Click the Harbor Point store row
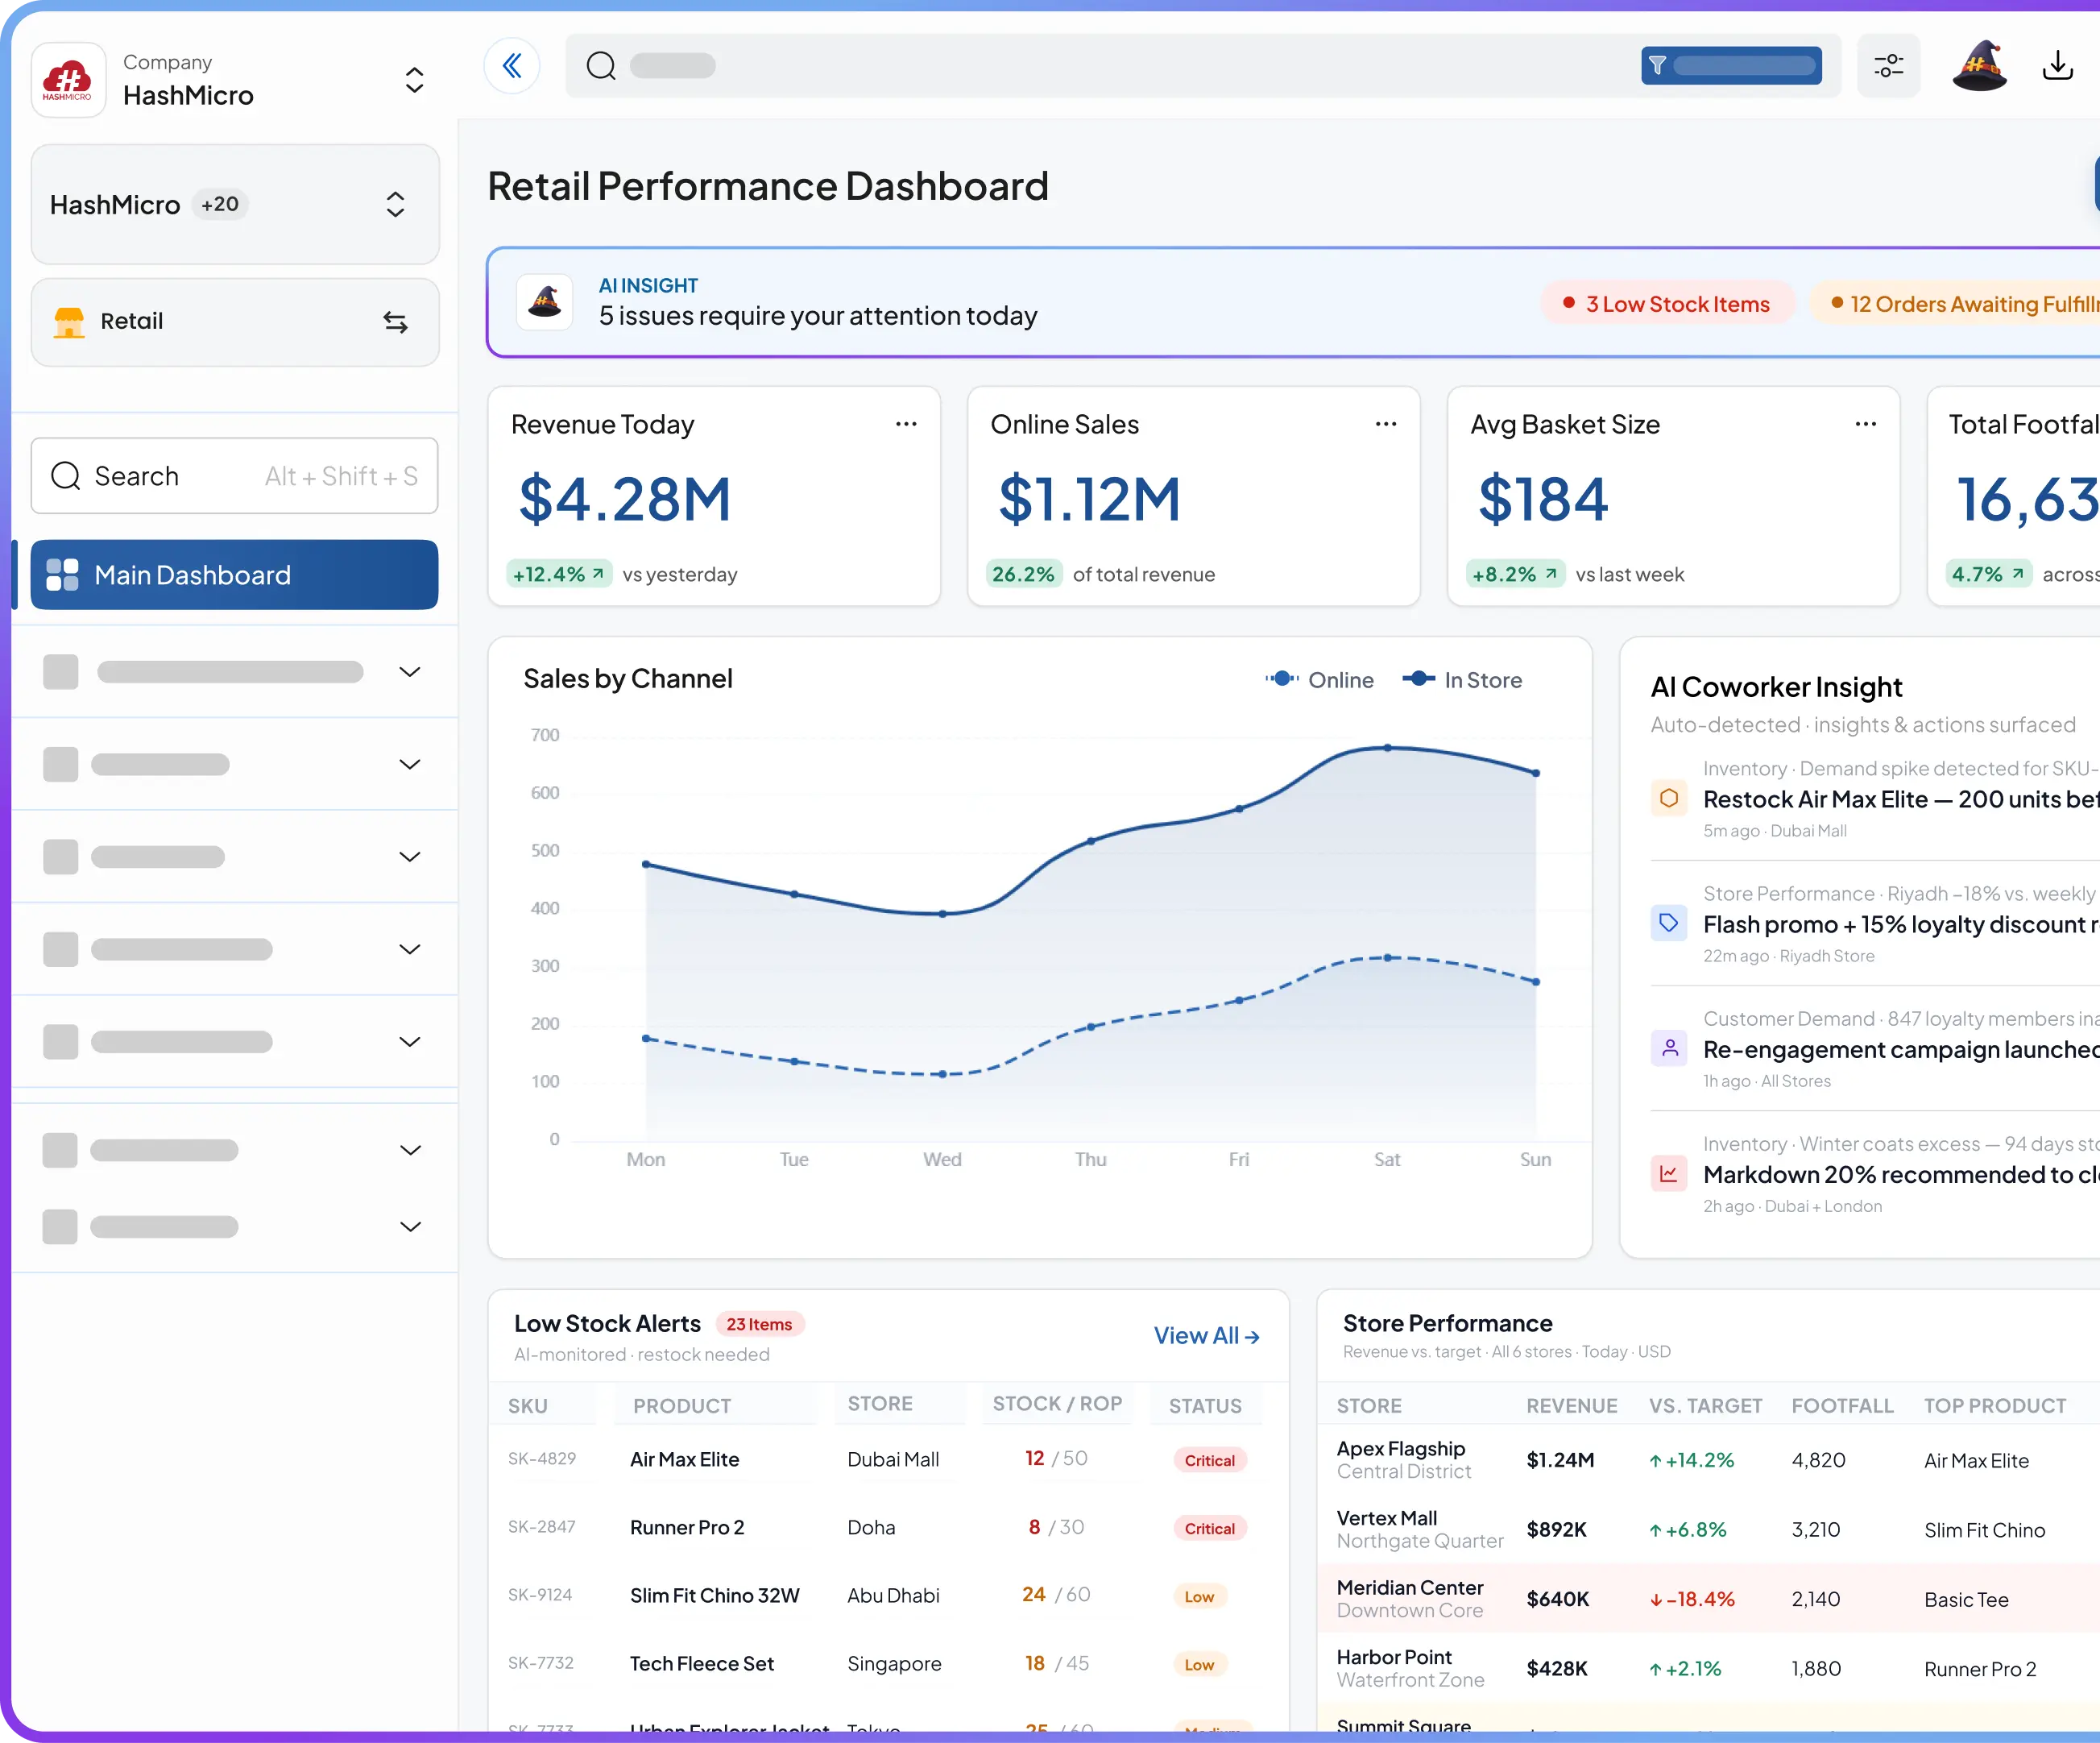Screen dimensions: 2100x1743 pyautogui.click(x=1708, y=1668)
